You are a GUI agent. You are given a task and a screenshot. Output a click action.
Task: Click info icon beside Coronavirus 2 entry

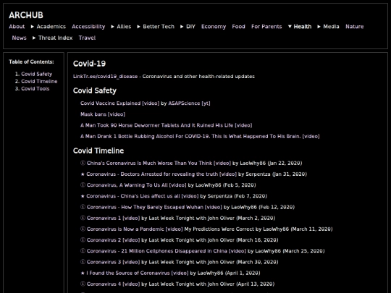point(83,239)
